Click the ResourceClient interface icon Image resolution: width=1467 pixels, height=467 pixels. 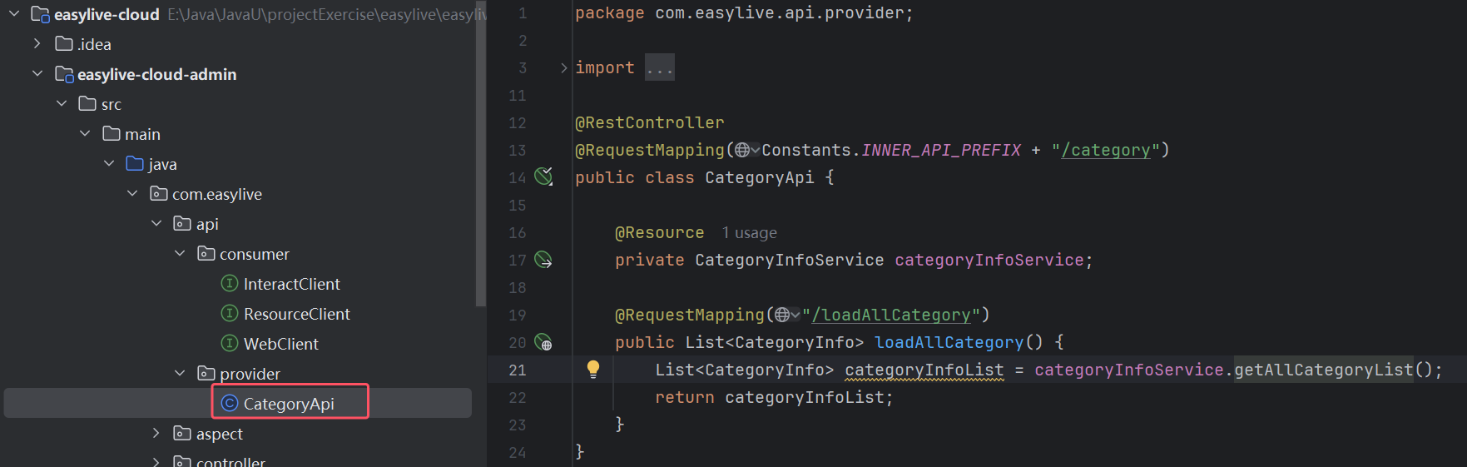coord(230,313)
